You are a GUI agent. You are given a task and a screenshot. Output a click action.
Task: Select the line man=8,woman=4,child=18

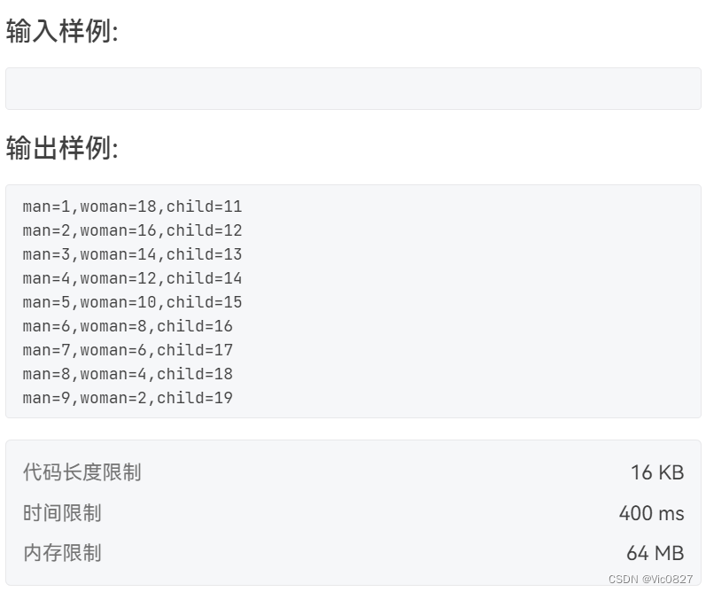128,374
